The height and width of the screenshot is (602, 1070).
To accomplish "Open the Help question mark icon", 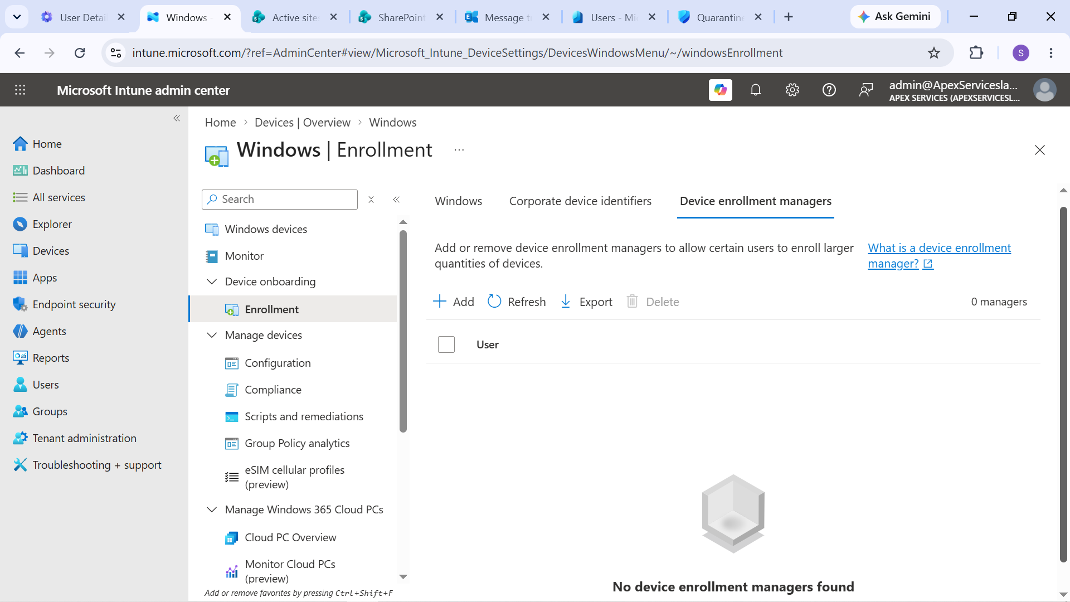I will (x=829, y=90).
